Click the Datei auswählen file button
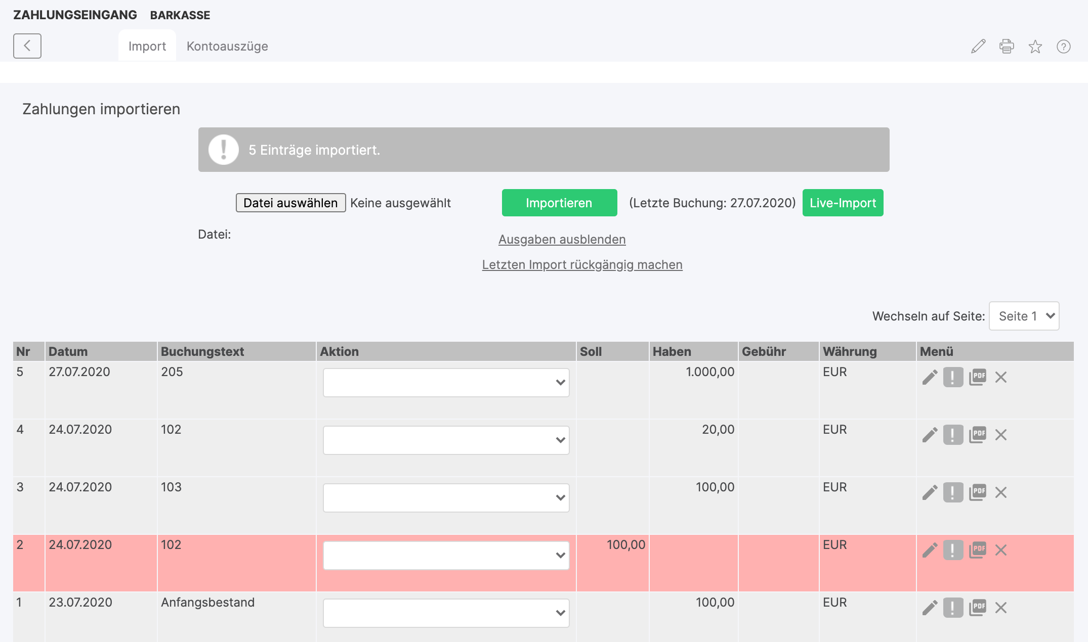Image resolution: width=1088 pixels, height=642 pixels. (x=290, y=203)
